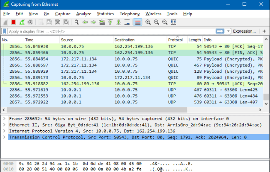Toggle packet list colorization
This screenshot has height=172, width=270.
tap(137, 22)
